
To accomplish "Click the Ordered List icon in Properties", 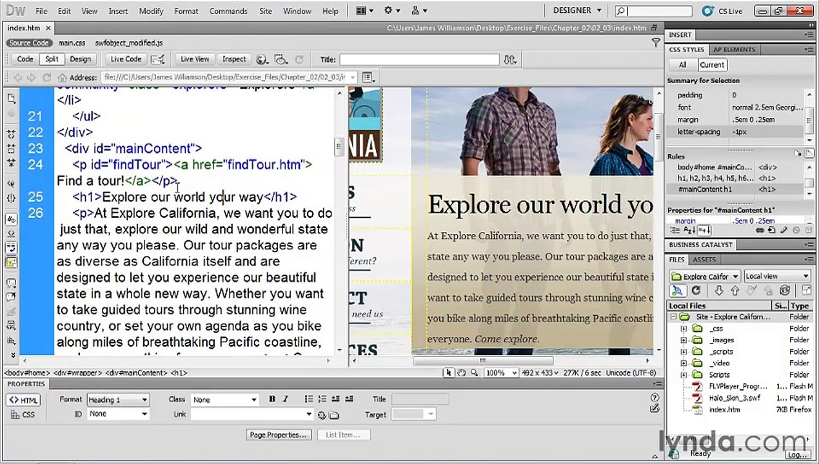I will [x=322, y=400].
